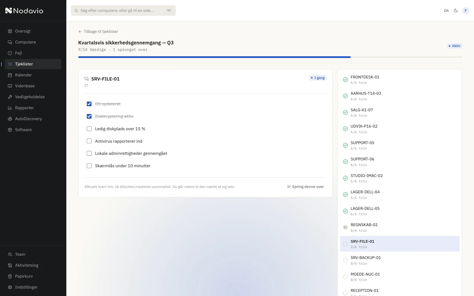This screenshot has height=296, width=474.
Task: Select the SRV-FILE-01 row in machine list
Action: click(400, 244)
